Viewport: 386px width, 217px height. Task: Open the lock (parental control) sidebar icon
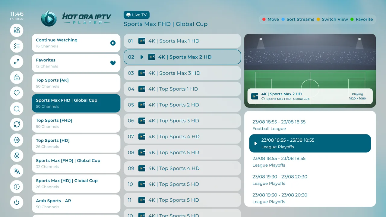pos(17,77)
